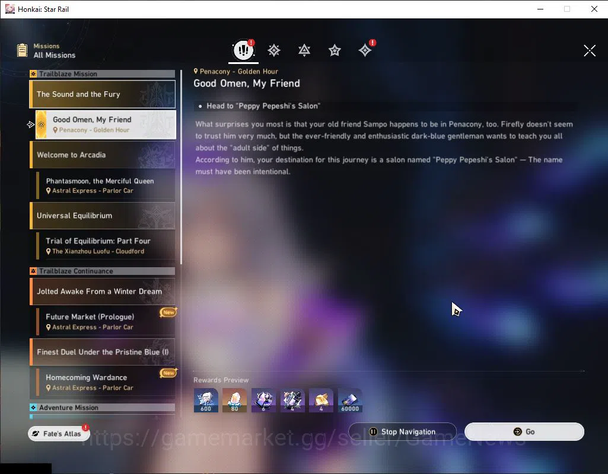View the purple crystal reward beside golden item
The height and width of the screenshot is (474, 608).
(x=292, y=401)
